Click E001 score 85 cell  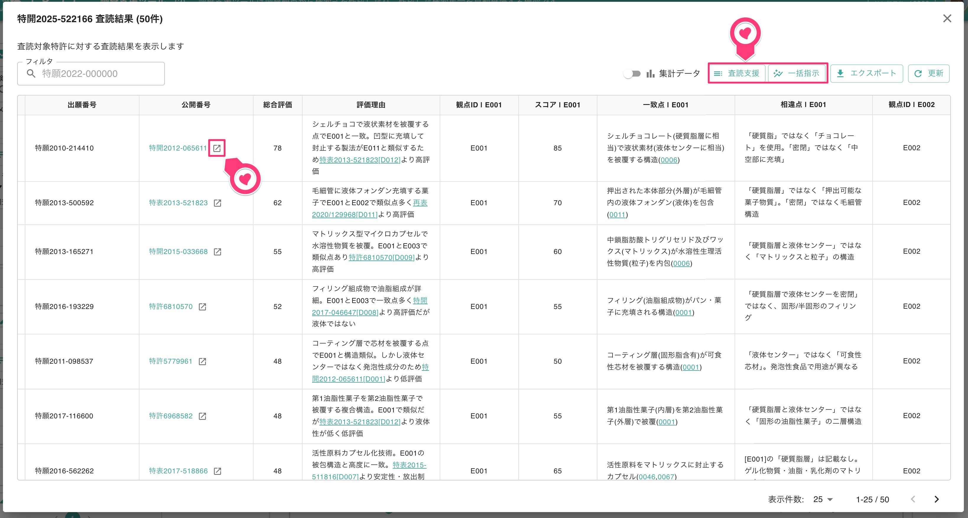point(557,148)
